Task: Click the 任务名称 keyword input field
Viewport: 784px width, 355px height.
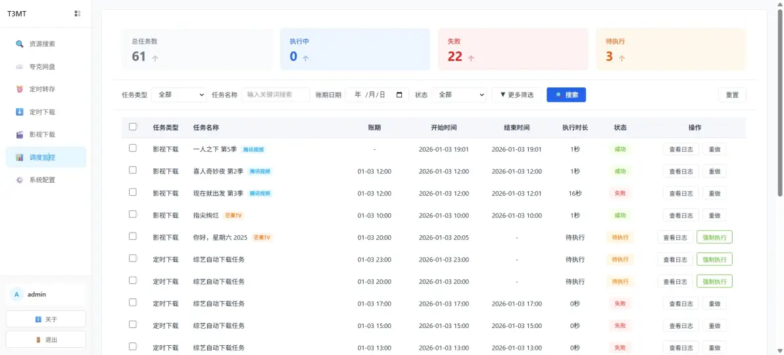Action: tap(276, 95)
